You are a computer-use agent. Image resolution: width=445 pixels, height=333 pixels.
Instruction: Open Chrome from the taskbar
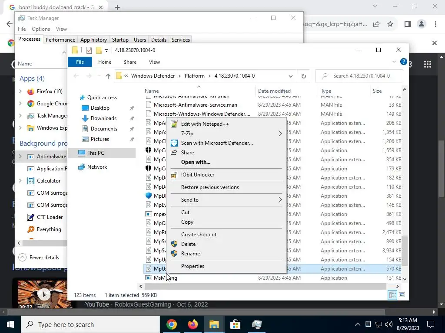pyautogui.click(x=171, y=324)
